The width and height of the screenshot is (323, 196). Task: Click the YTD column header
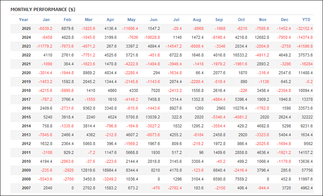coord(306,20)
